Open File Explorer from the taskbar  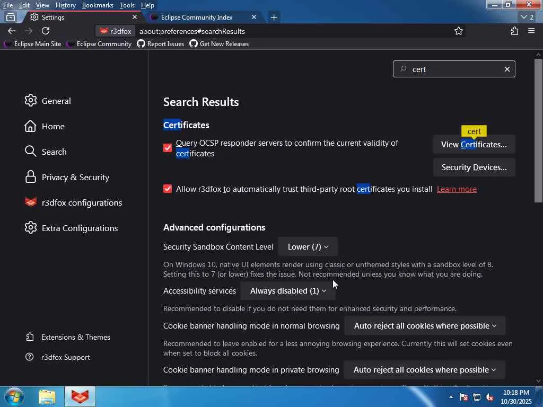[x=47, y=396]
